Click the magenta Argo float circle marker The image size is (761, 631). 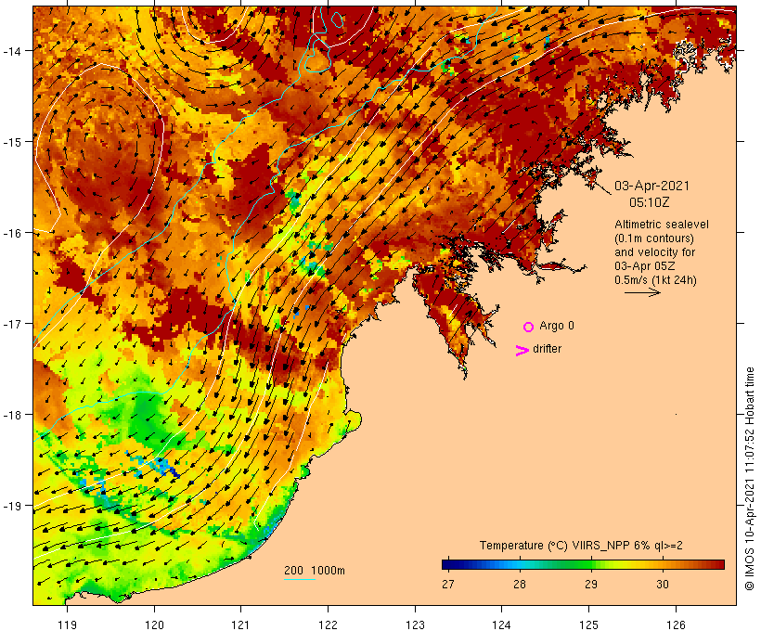529,327
